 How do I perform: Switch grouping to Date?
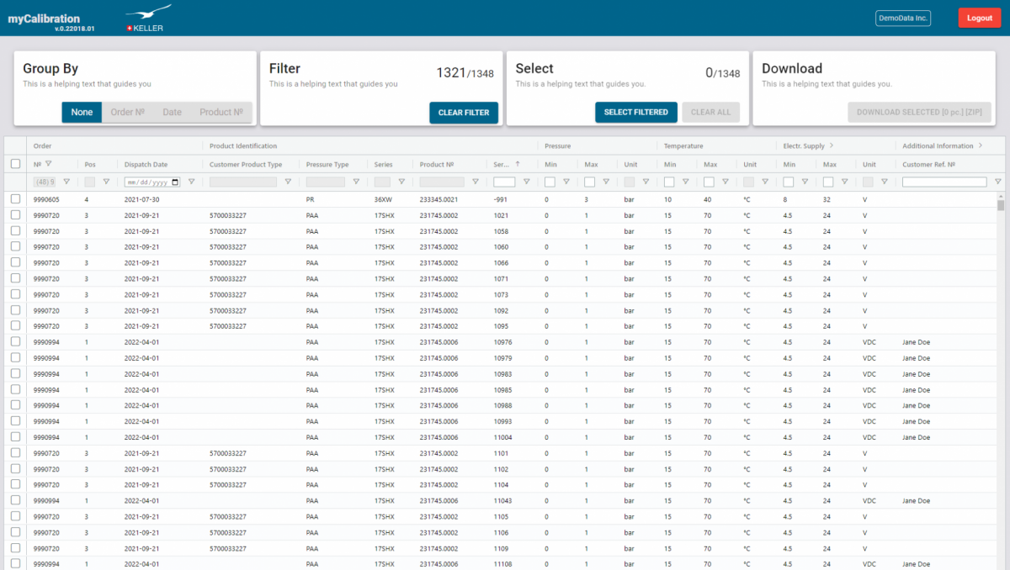[x=172, y=113]
